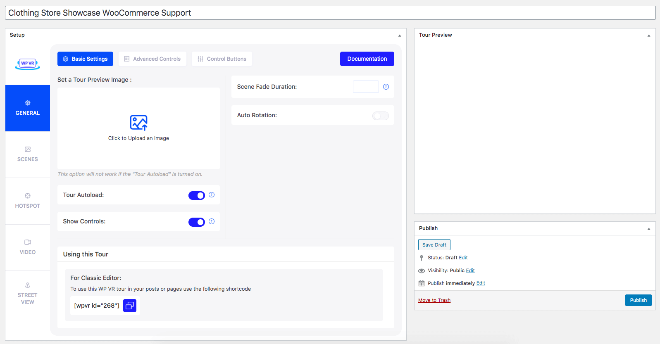Screen dimensions: 660x344
Task: Click the visibility eye icon in Publish
Action: (422, 271)
